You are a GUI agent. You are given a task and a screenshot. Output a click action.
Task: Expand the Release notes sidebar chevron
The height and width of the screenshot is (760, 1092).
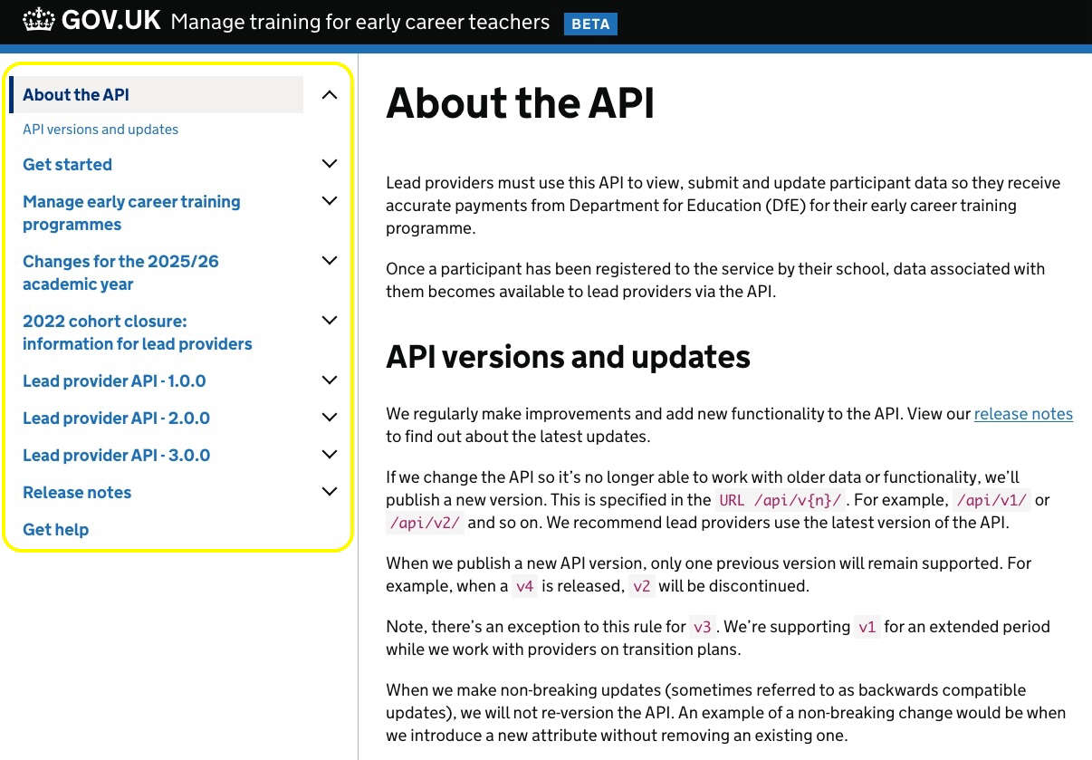click(x=330, y=492)
